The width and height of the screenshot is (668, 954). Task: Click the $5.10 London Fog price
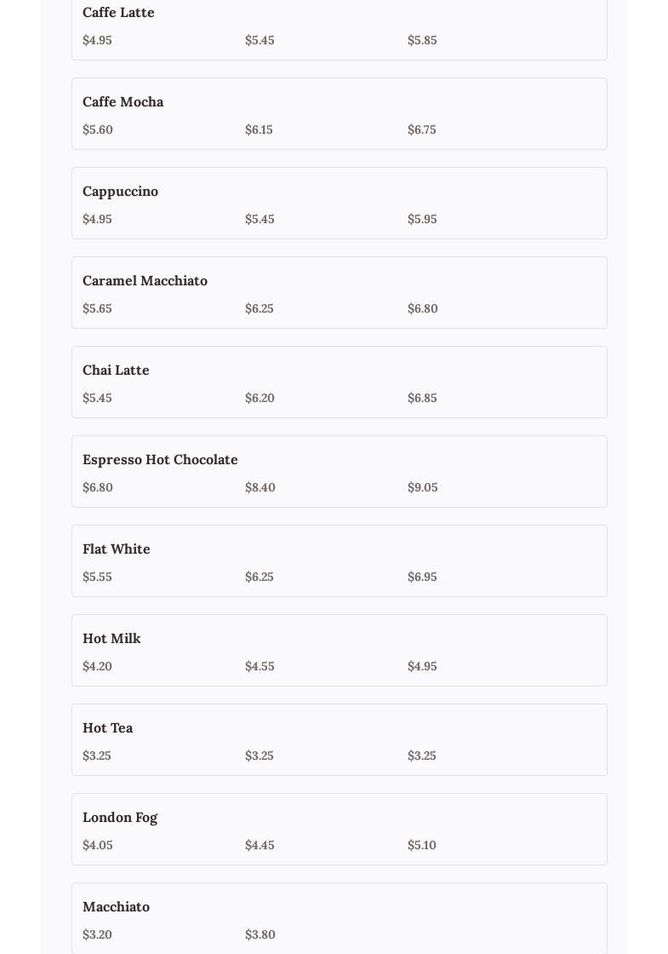(422, 846)
